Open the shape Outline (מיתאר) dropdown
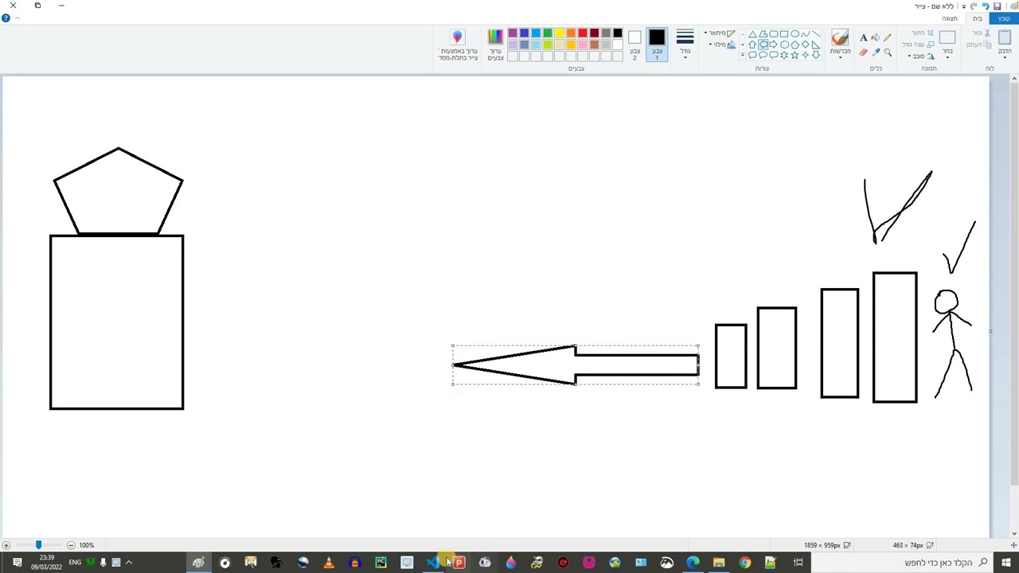Screen dimensions: 1019x573 718,33
